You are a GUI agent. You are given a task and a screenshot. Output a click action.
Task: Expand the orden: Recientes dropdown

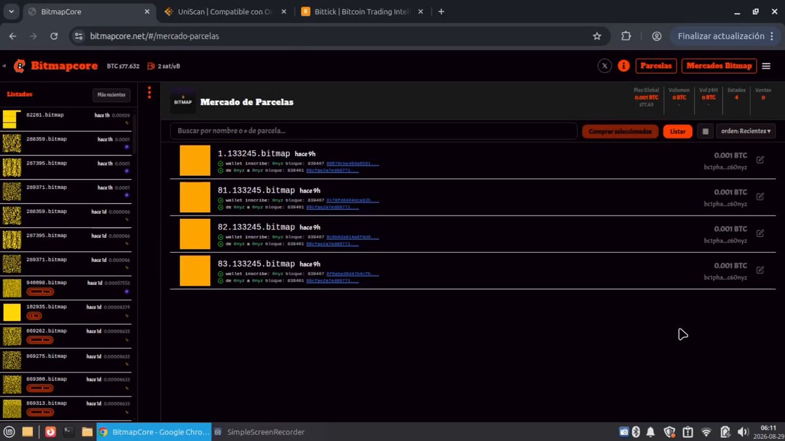pyautogui.click(x=746, y=131)
